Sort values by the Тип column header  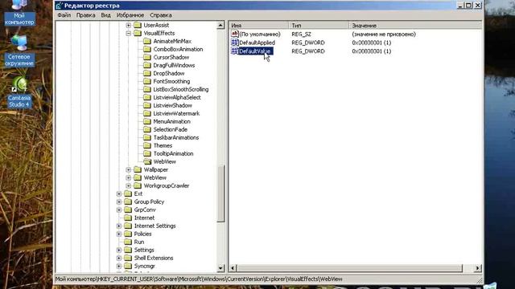coord(319,25)
